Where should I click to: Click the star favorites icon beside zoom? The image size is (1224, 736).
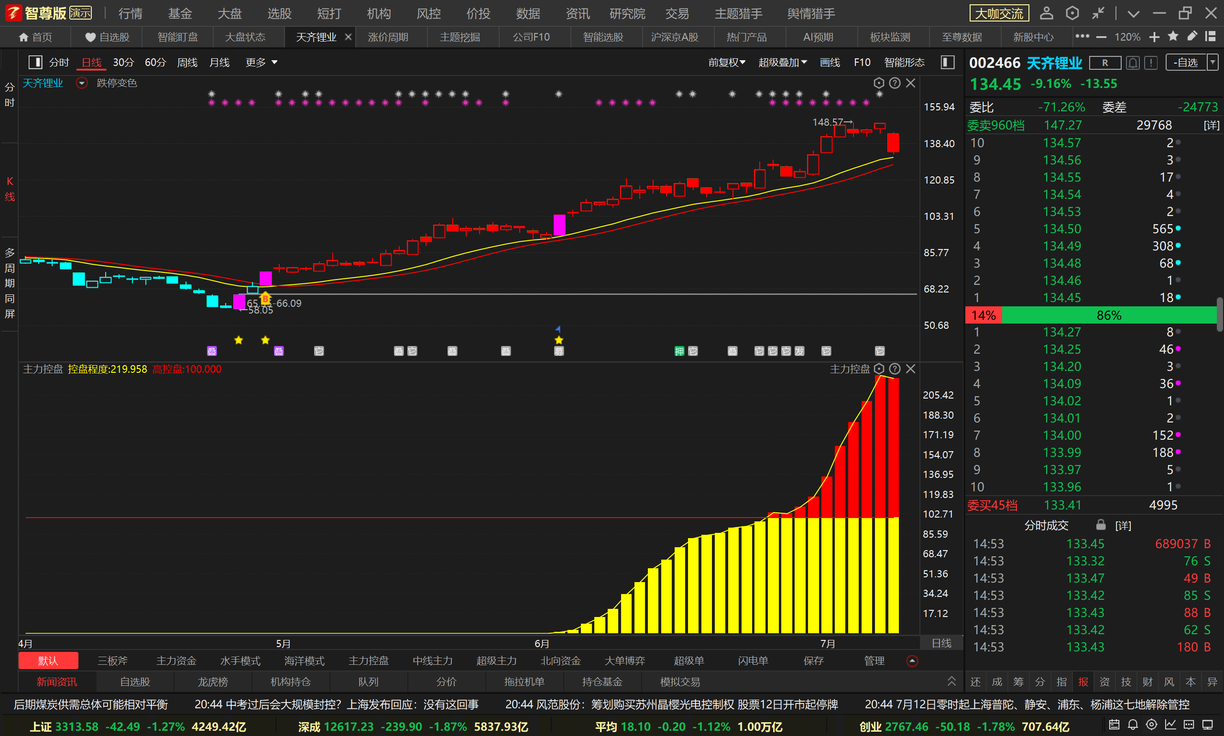pyautogui.click(x=1173, y=36)
